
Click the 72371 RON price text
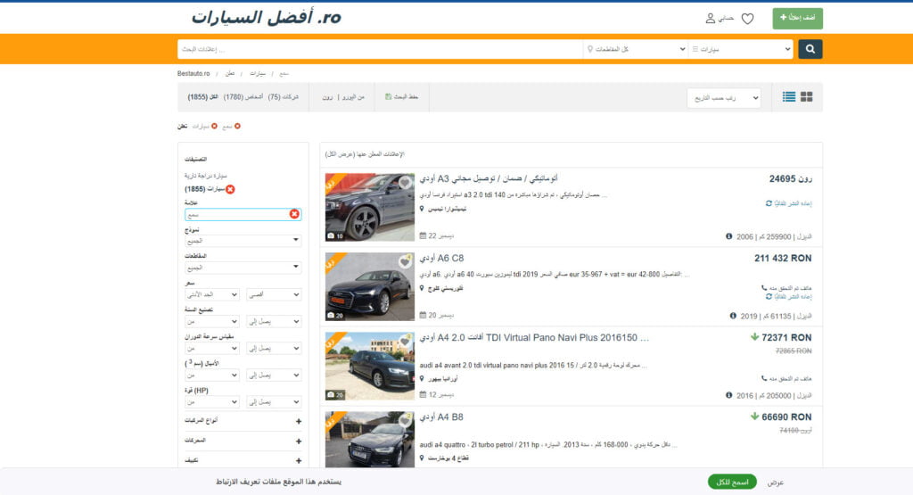(x=786, y=337)
